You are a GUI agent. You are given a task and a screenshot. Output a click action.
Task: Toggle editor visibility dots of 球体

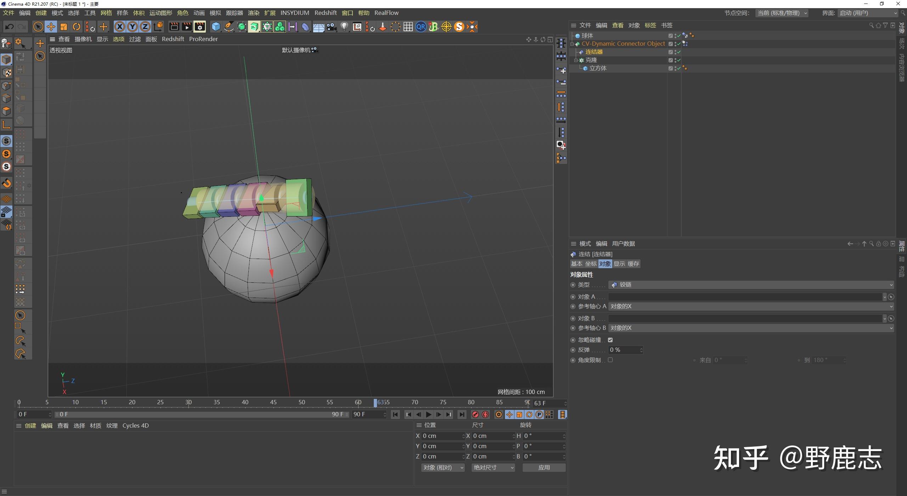click(675, 35)
